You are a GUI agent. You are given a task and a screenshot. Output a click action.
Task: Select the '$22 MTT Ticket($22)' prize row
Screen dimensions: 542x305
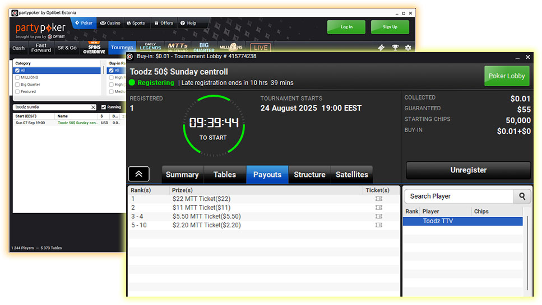tap(264, 199)
